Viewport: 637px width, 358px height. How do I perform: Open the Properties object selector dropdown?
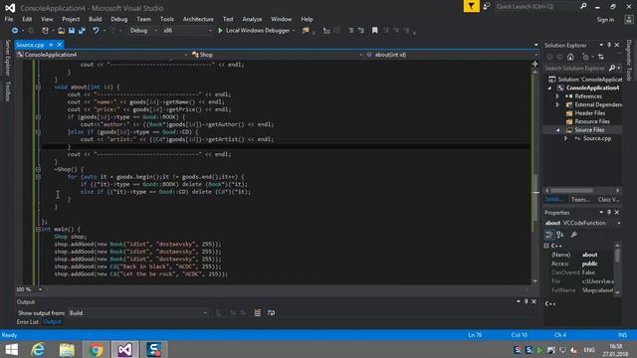[582, 223]
